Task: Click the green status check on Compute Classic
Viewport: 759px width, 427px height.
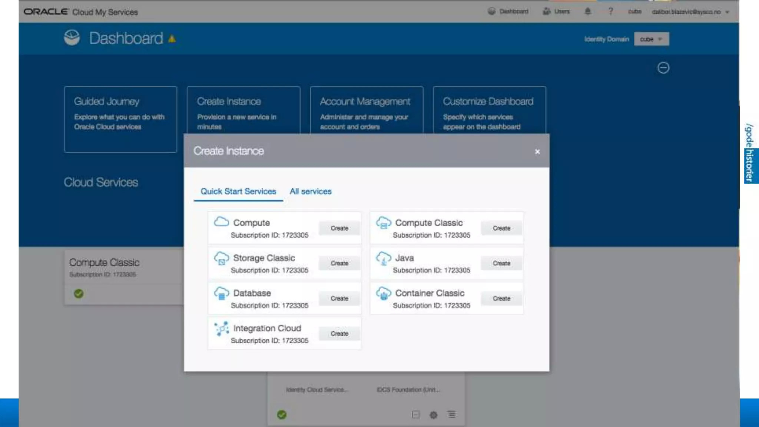Action: coord(79,294)
